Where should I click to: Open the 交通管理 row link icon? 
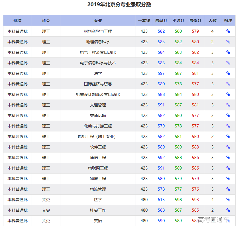click(x=228, y=105)
